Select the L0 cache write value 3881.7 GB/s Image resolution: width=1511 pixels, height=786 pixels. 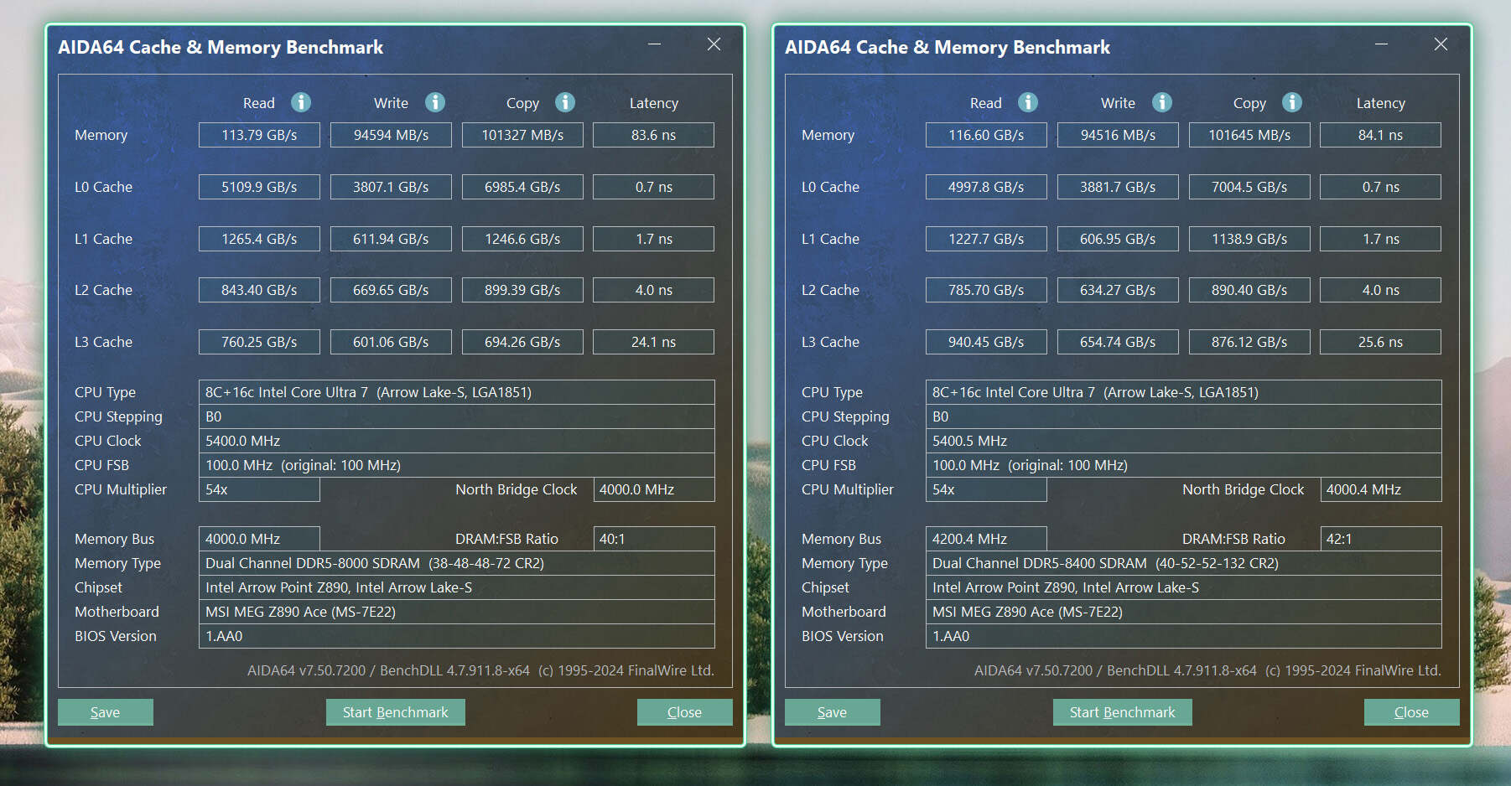[1118, 187]
